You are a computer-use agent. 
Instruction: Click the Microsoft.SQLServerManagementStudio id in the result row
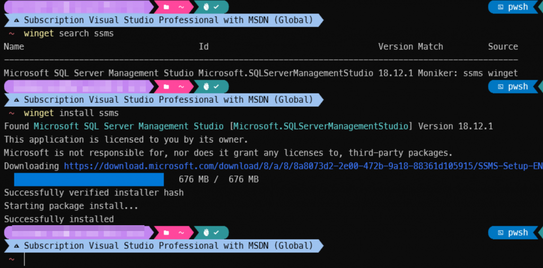coord(286,73)
